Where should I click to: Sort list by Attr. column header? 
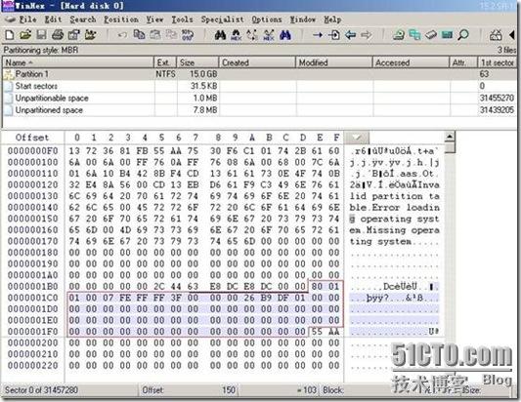pyautogui.click(x=463, y=62)
